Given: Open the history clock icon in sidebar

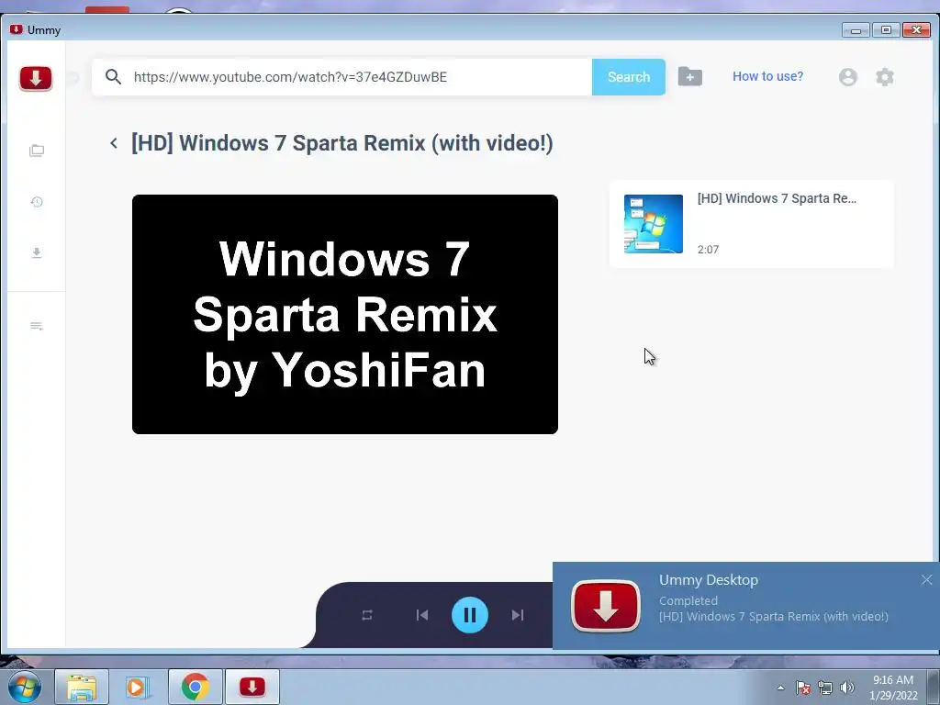Looking at the screenshot, I should coord(37,202).
